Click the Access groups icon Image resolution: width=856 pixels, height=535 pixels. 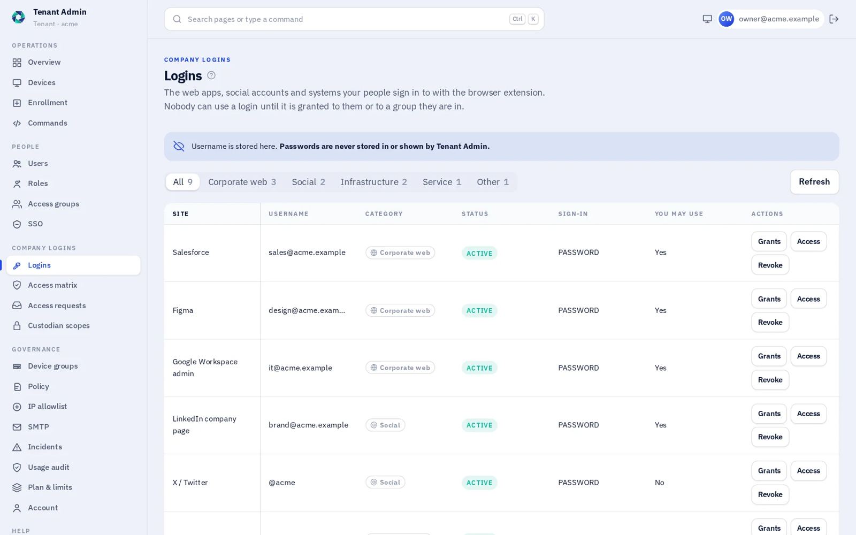coord(17,204)
